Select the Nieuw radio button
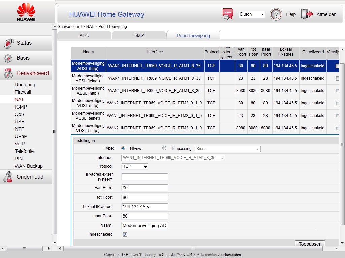Screen dimensions: 345x258 click(x=123, y=148)
